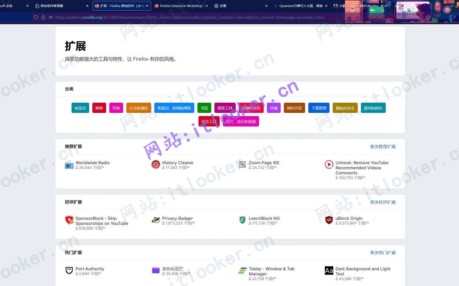Viewport: 459px width, 286px height.
Task: Open the 网页开发 category
Action: click(x=294, y=108)
